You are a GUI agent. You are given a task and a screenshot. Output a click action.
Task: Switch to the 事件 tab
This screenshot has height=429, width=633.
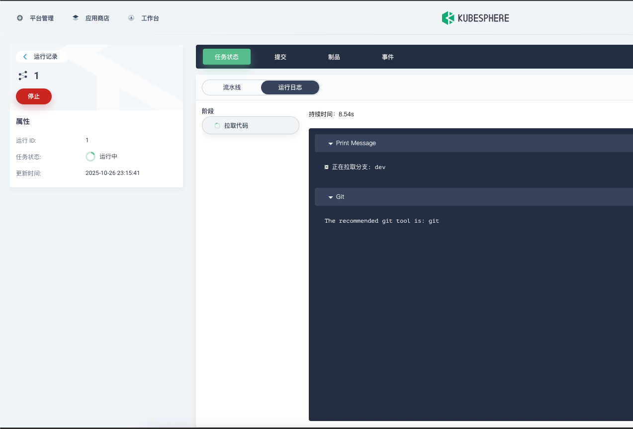tap(388, 57)
